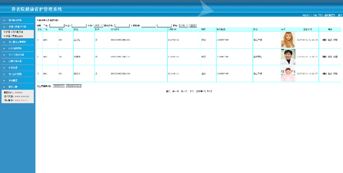The width and height of the screenshot is (343, 173).
Task: Click the arrow icon beside 系统管理
Action: click(4, 80)
